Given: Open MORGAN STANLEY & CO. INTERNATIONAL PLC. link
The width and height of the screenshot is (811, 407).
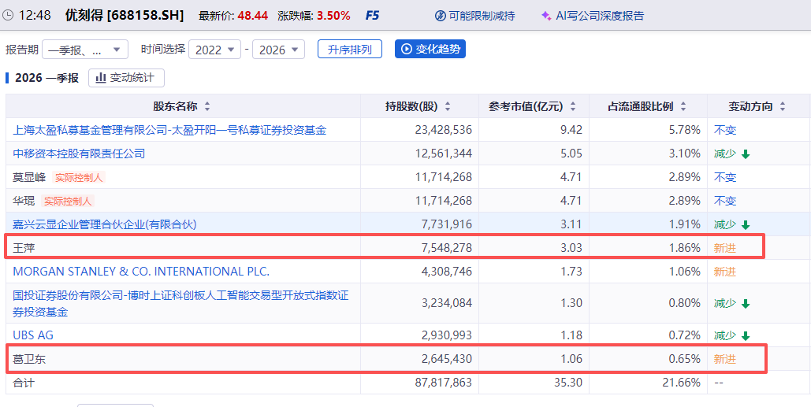Looking at the screenshot, I should point(141,272).
